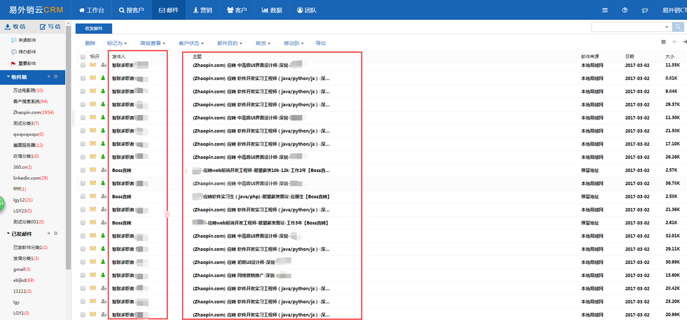This screenshot has height=320, width=687.
Task: Click the 导出 export button
Action: coord(321,43)
